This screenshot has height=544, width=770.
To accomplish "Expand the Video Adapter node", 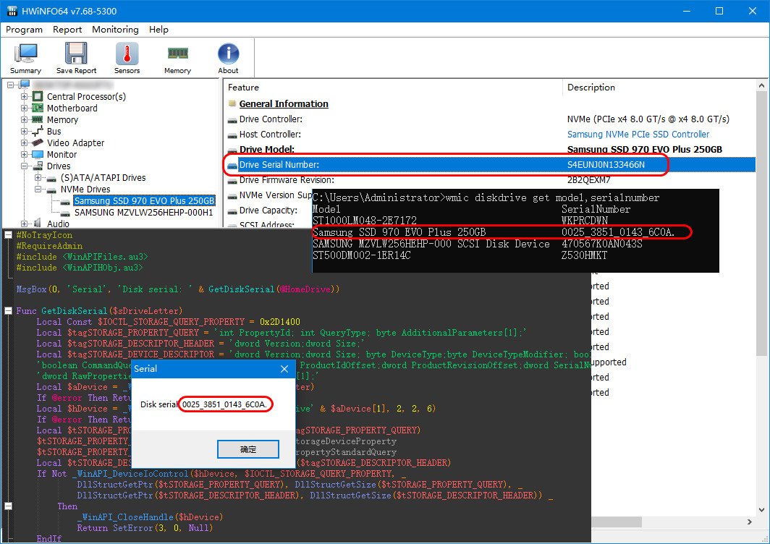I will tap(24, 143).
